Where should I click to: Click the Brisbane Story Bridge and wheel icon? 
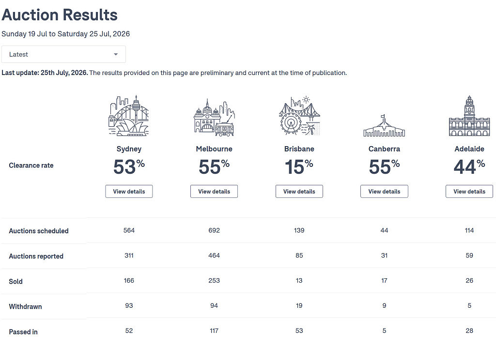pos(299,116)
